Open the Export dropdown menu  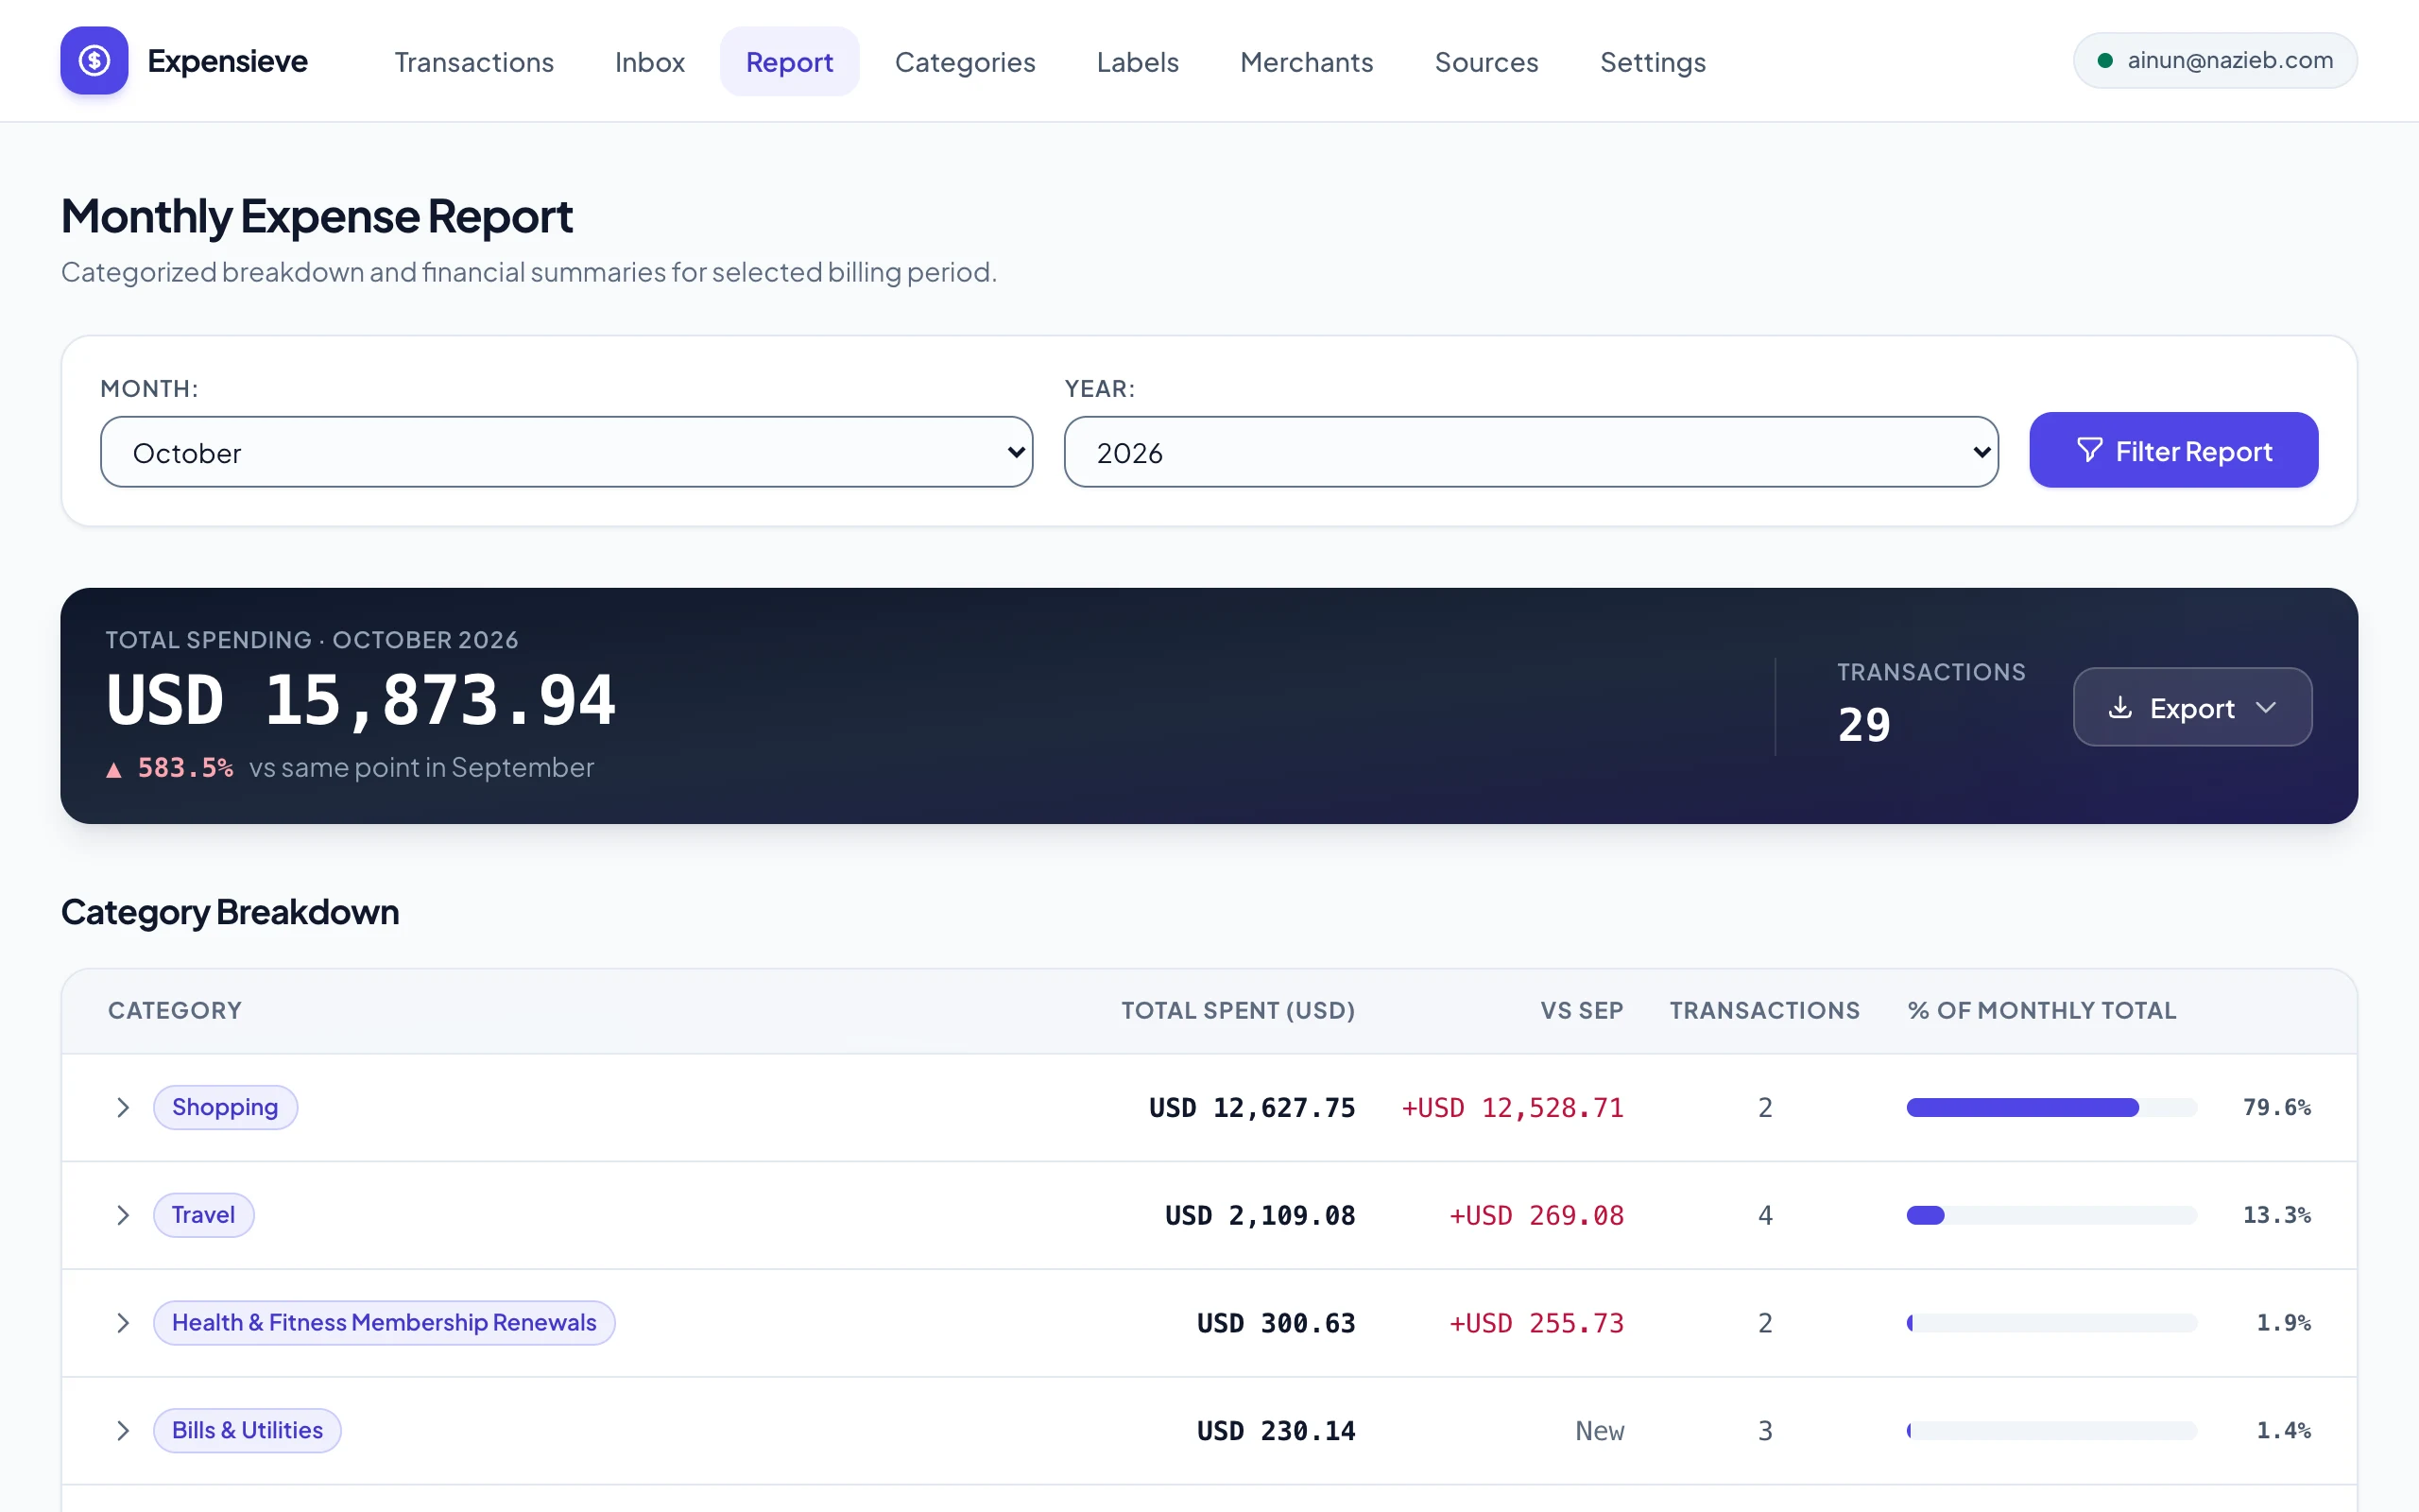(x=2192, y=707)
